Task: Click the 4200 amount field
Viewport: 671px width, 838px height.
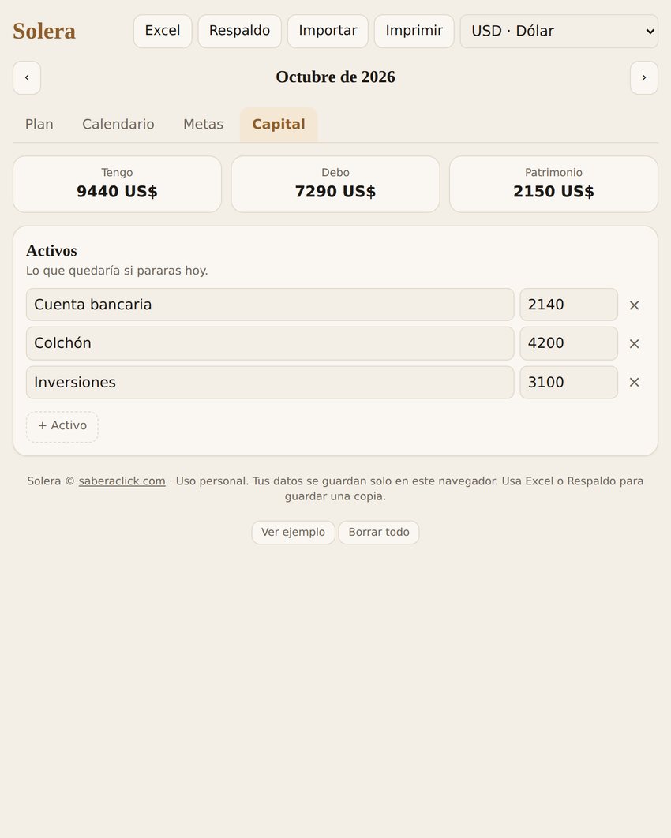Action: [x=569, y=343]
